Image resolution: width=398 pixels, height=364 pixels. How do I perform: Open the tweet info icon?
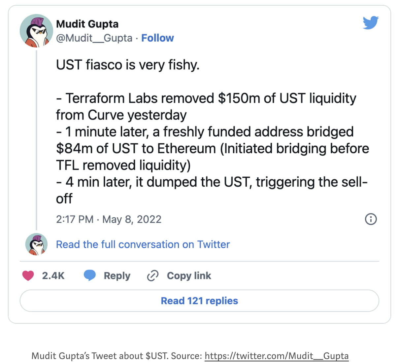[371, 219]
